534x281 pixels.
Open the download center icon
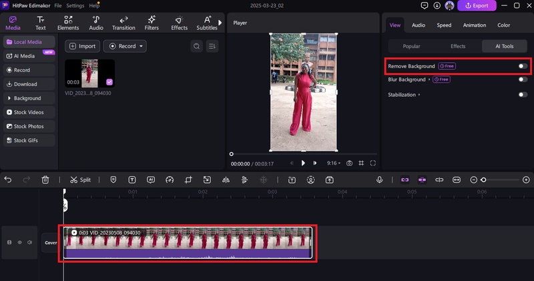(437, 5)
